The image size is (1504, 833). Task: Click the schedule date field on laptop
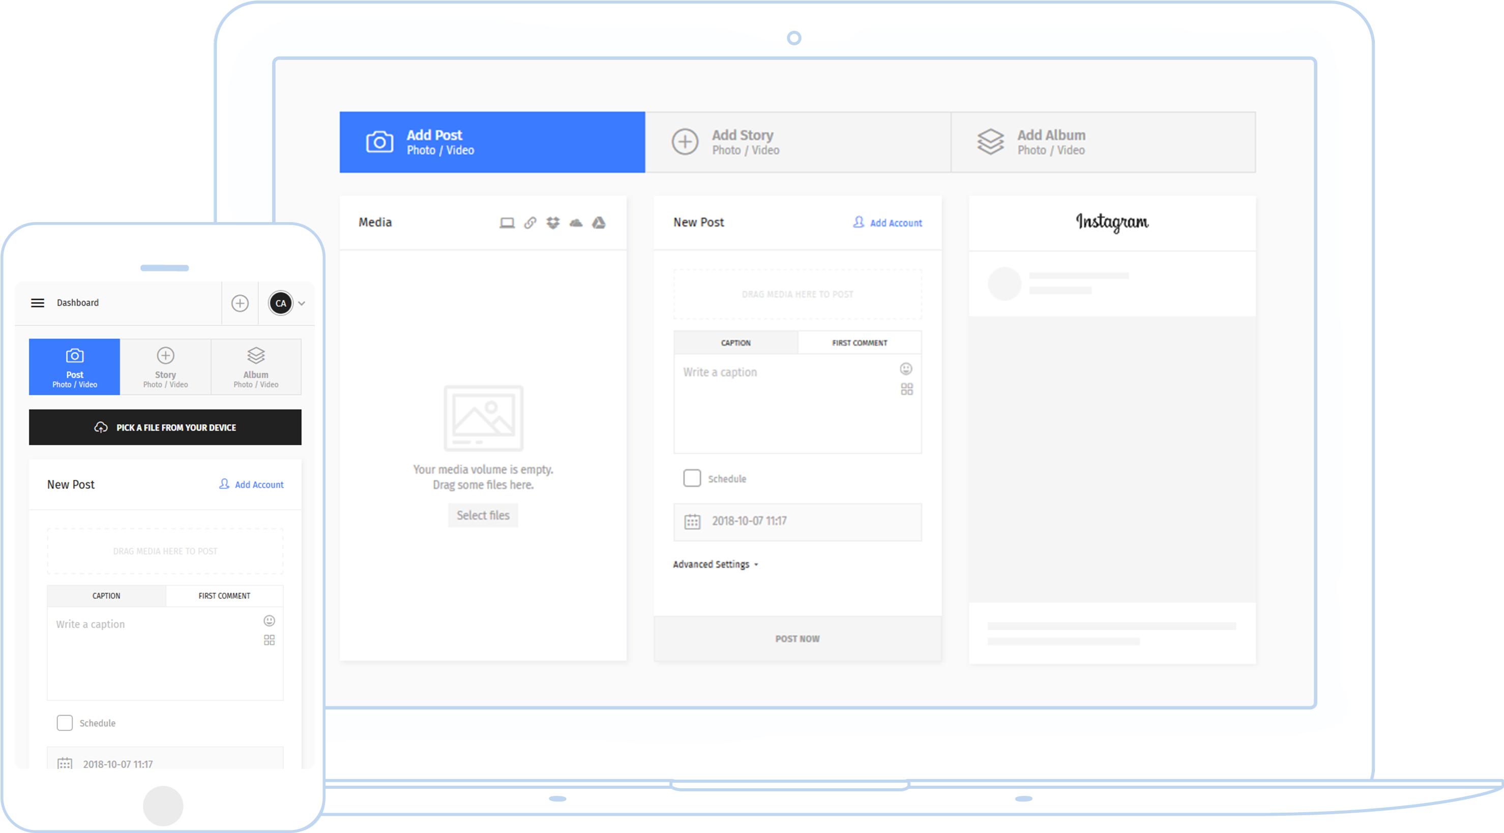point(798,521)
